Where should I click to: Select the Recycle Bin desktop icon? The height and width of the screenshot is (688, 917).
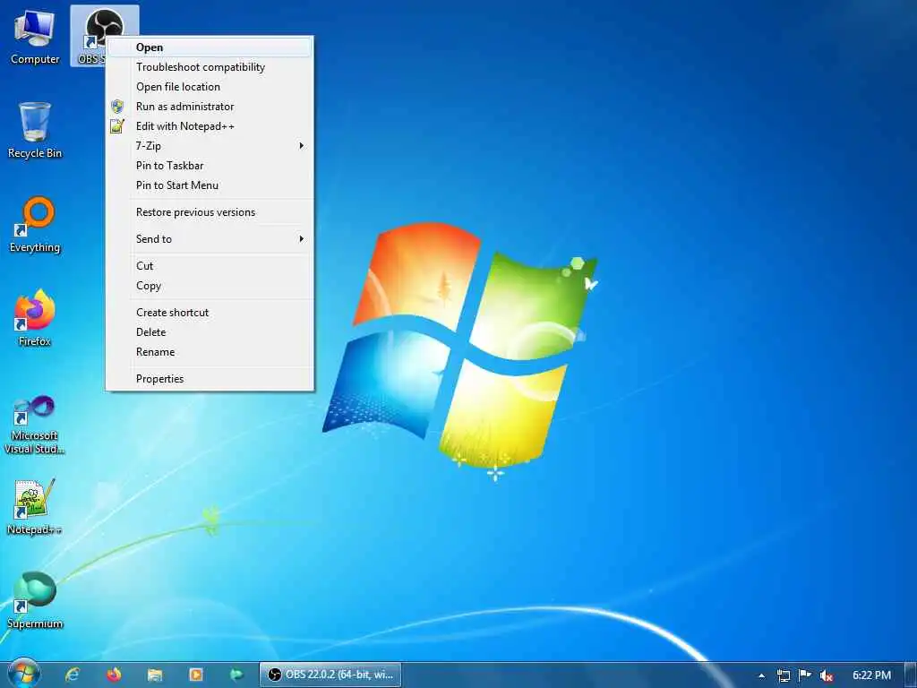click(x=35, y=130)
